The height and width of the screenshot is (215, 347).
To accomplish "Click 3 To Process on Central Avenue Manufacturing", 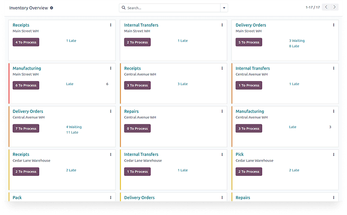I will click(x=249, y=128).
